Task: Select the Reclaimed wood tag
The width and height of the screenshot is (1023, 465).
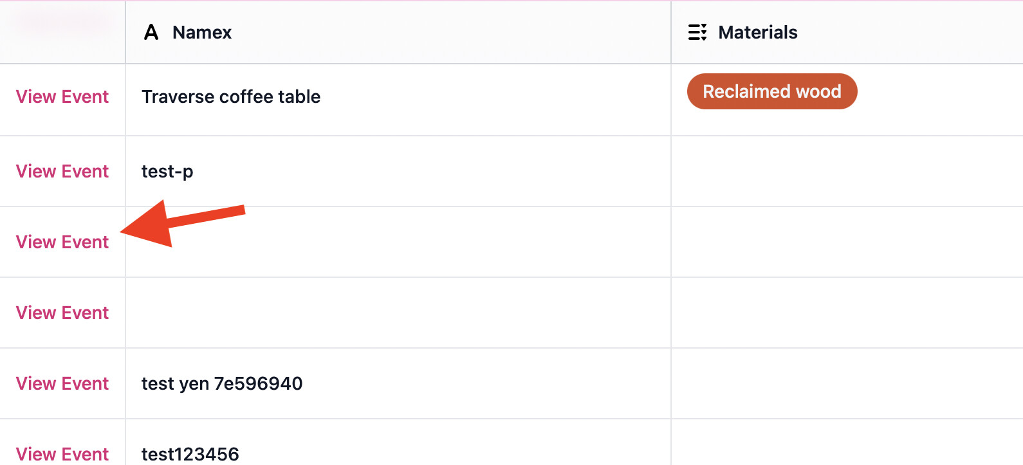Action: [x=772, y=91]
